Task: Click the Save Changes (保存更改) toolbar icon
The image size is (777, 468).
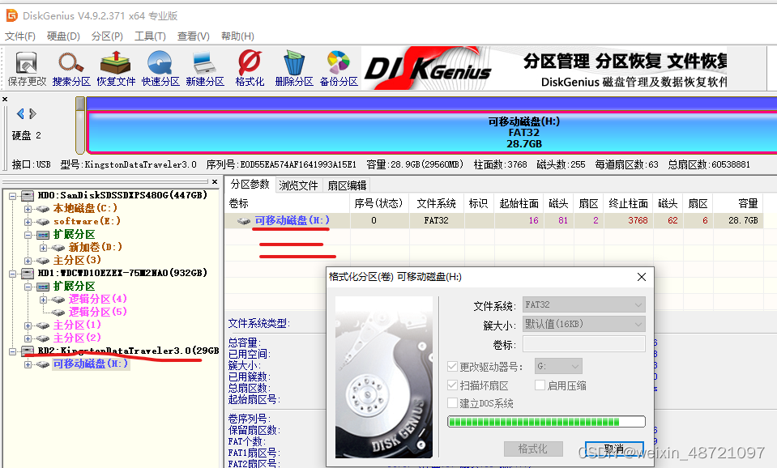Action: (27, 69)
